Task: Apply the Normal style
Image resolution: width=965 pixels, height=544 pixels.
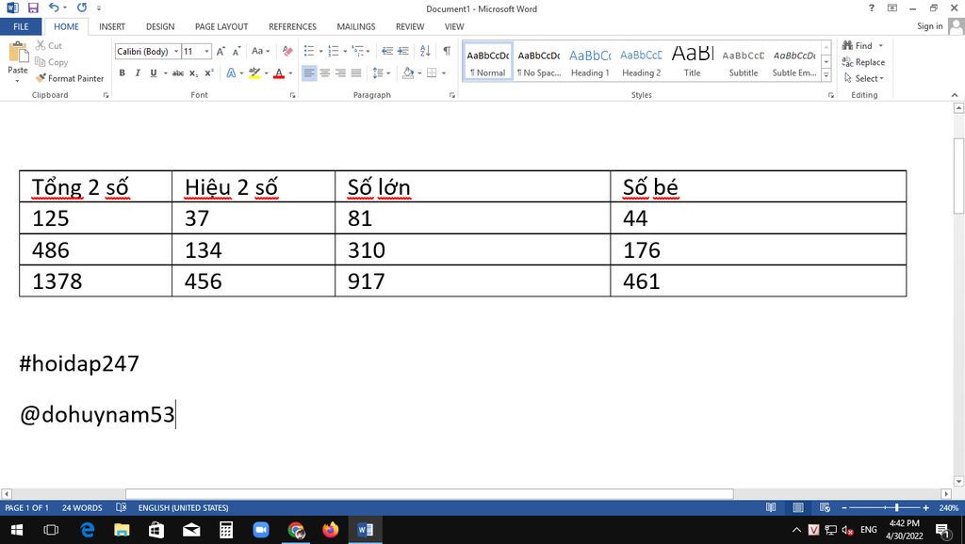Action: [x=488, y=62]
